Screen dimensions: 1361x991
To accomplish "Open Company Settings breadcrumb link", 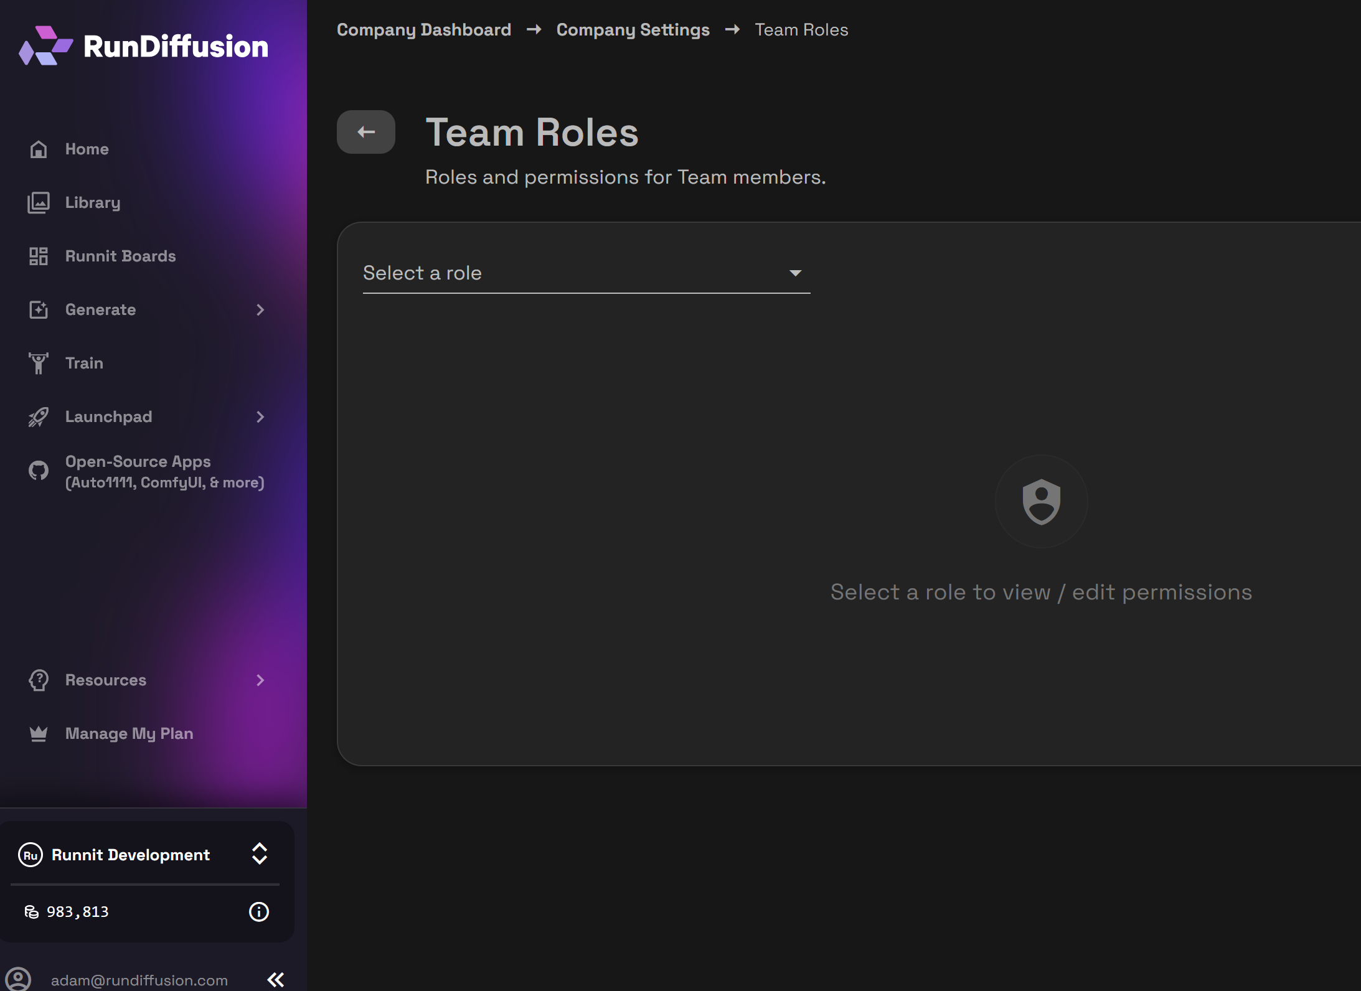I will tap(633, 30).
